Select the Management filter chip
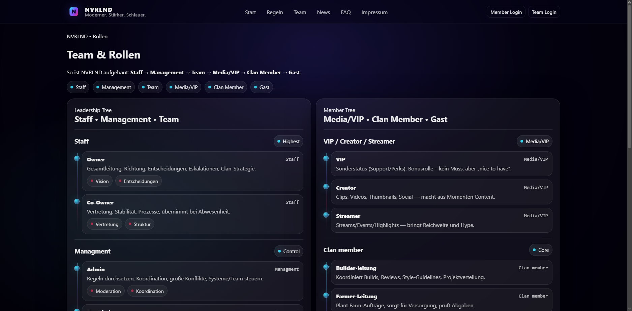This screenshot has width=632, height=311. click(x=114, y=87)
